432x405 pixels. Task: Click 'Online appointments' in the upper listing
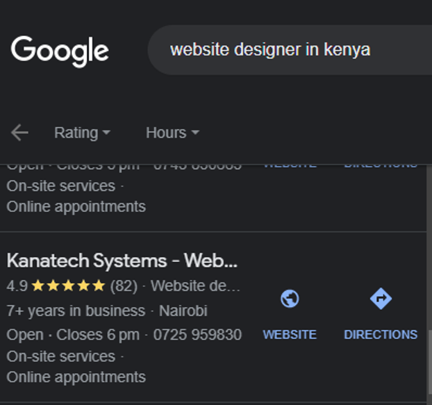pos(76,207)
